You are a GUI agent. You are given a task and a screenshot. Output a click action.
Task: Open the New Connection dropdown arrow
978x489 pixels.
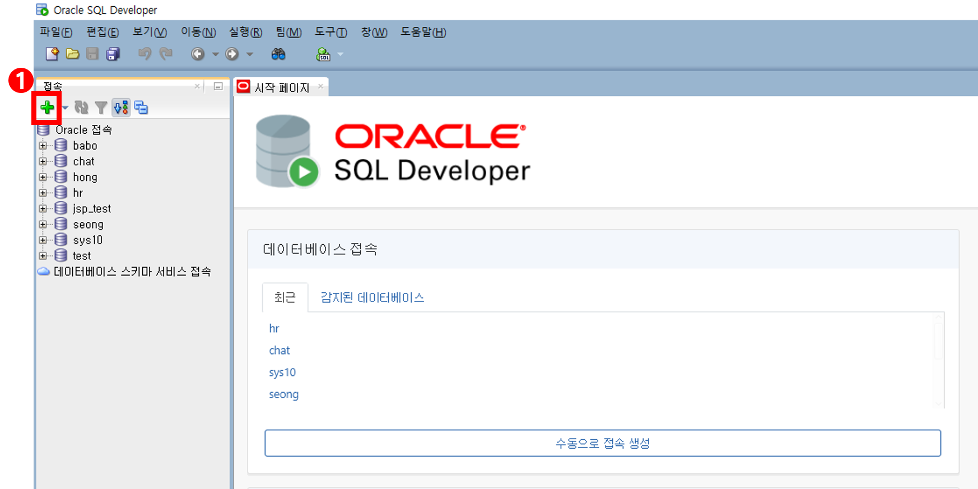tap(65, 108)
